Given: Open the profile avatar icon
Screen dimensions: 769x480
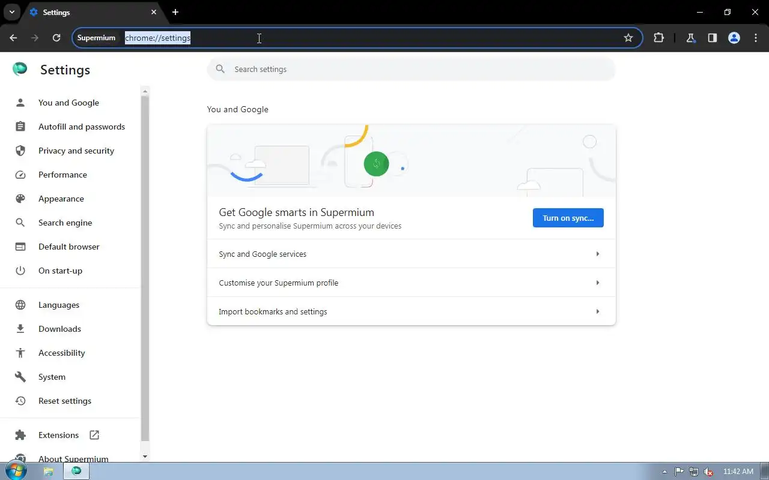Looking at the screenshot, I should point(734,38).
